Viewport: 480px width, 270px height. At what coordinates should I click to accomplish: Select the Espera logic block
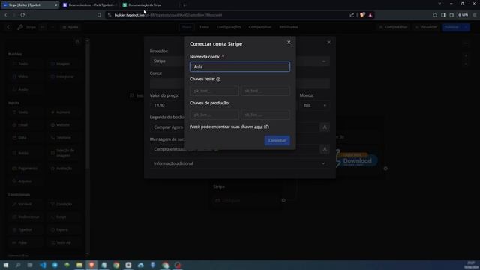click(63, 229)
